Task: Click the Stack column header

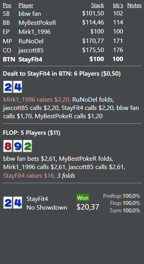Action: [98, 6]
